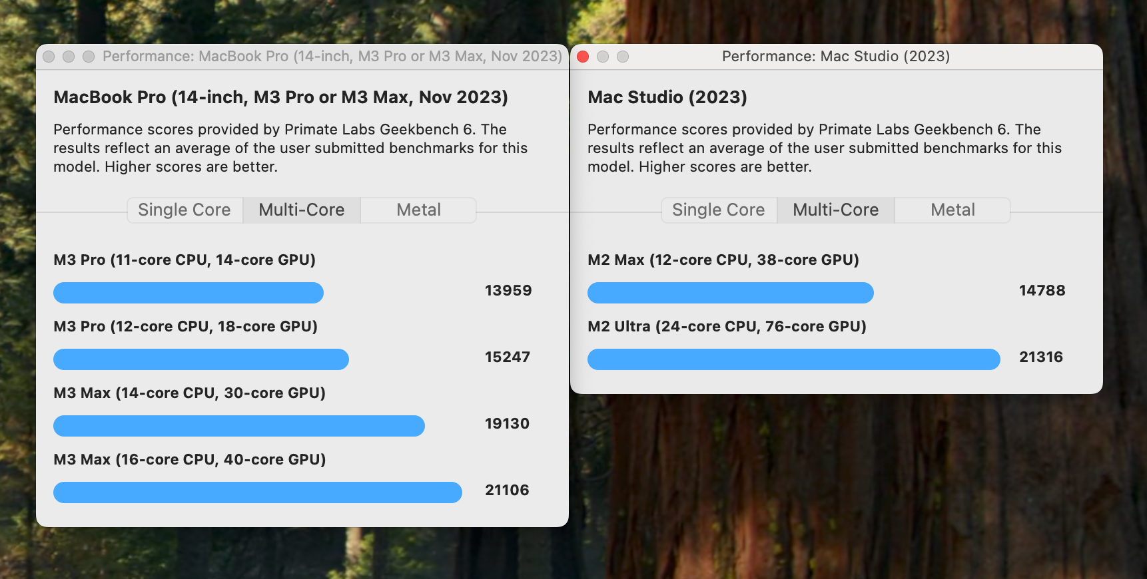Click the MacBook Pro window title bar text
This screenshot has height=579, width=1147.
pos(332,57)
